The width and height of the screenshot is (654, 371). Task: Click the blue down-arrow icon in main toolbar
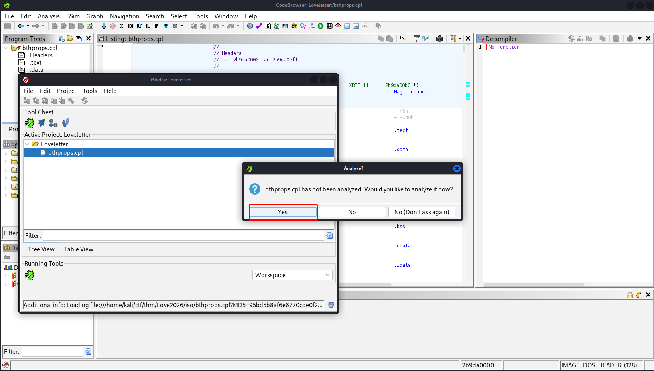coord(104,26)
